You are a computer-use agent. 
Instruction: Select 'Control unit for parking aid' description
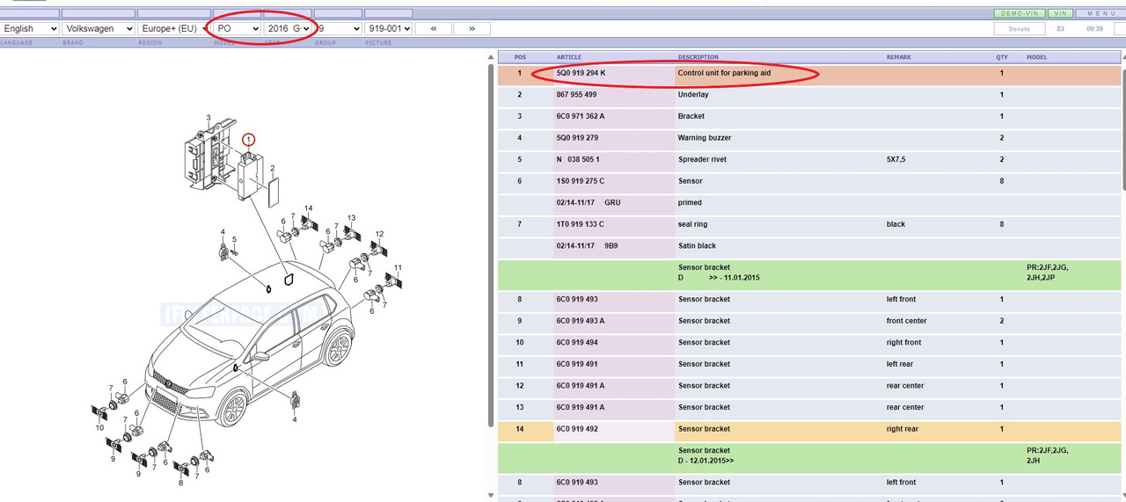click(x=724, y=73)
